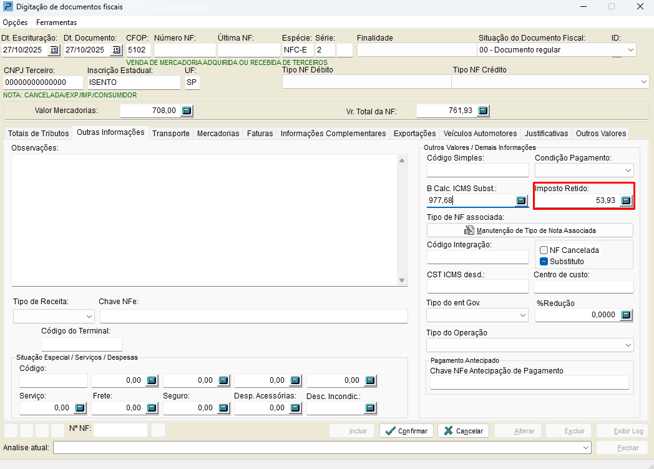654x469 pixels.
Task: Check the NF Cancelada checkbox
Action: tap(544, 250)
